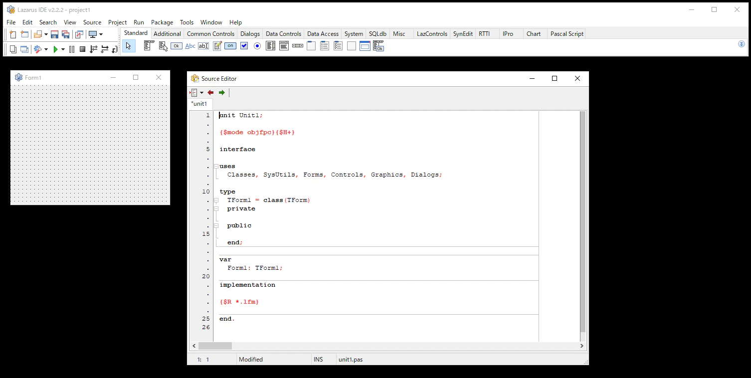Select the TRadioButton component
The height and width of the screenshot is (378, 751).
[x=257, y=46]
